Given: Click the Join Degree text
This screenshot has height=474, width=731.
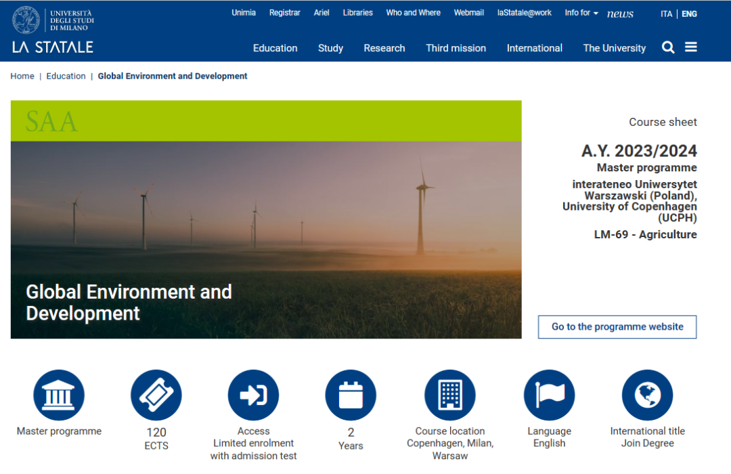Looking at the screenshot, I should (x=647, y=444).
